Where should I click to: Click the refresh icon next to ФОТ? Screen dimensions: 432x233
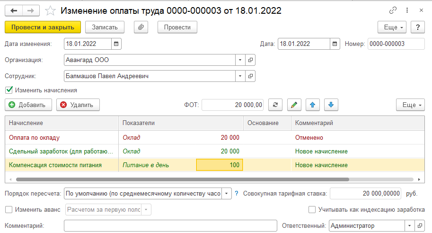tap(275, 105)
